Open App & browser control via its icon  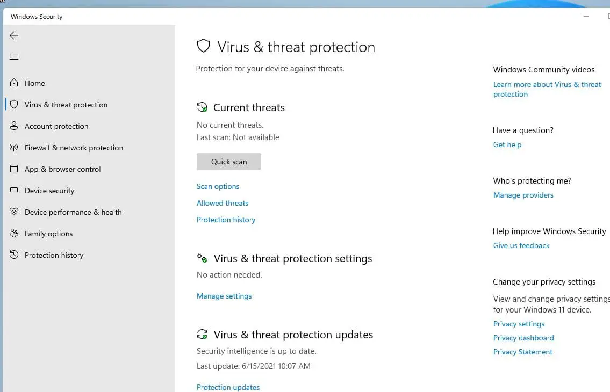[x=14, y=169]
